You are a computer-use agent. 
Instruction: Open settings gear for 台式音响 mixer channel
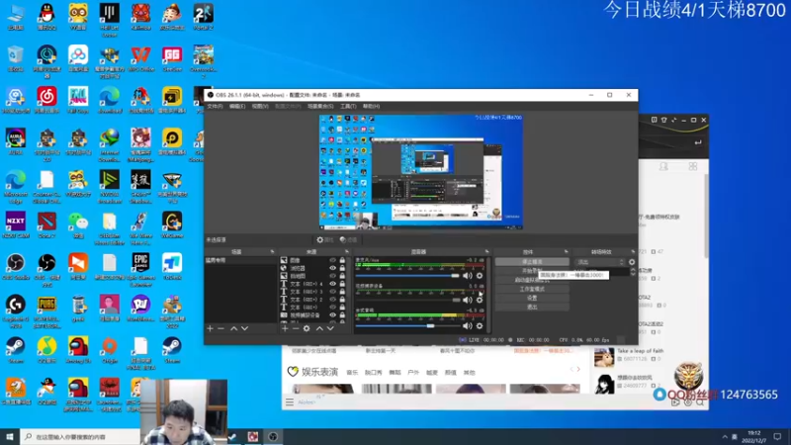point(480,326)
